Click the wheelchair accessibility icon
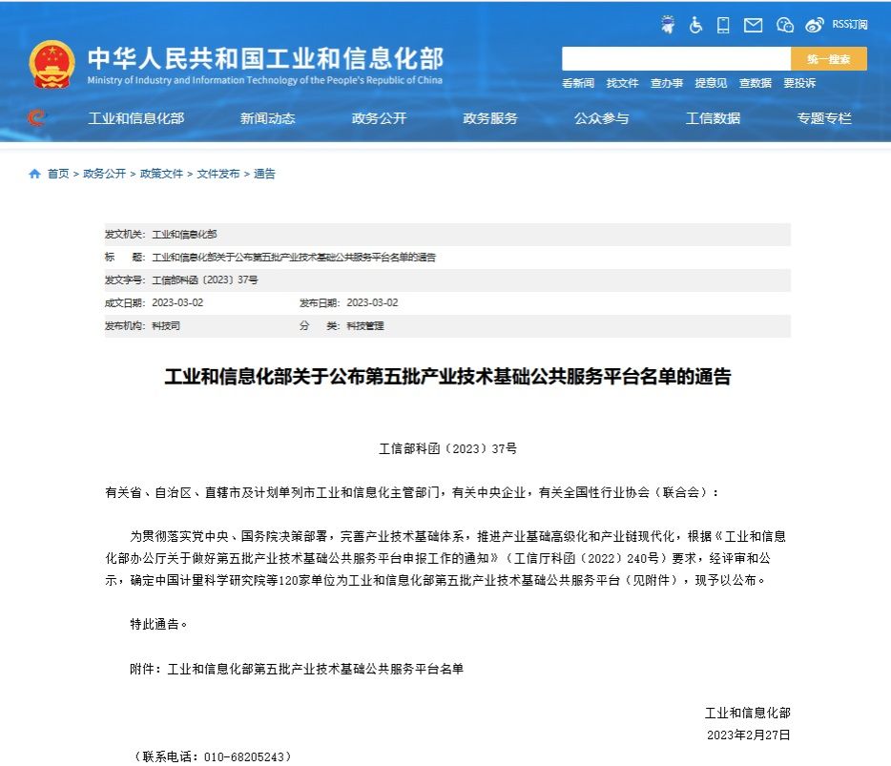This screenshot has height=766, width=891. click(x=695, y=25)
